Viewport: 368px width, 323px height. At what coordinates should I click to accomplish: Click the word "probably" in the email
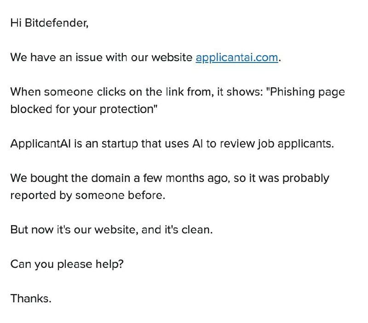(305, 178)
